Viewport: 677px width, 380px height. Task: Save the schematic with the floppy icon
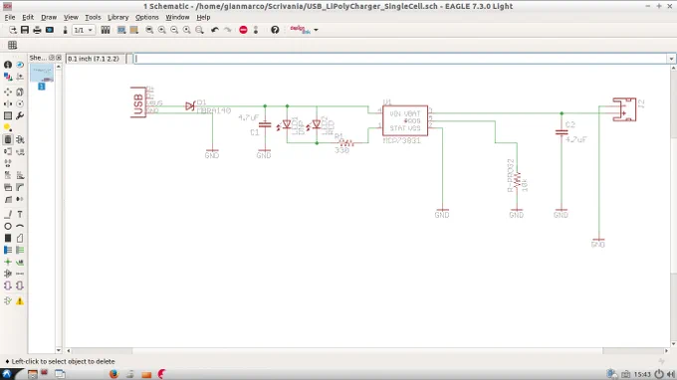click(25, 30)
